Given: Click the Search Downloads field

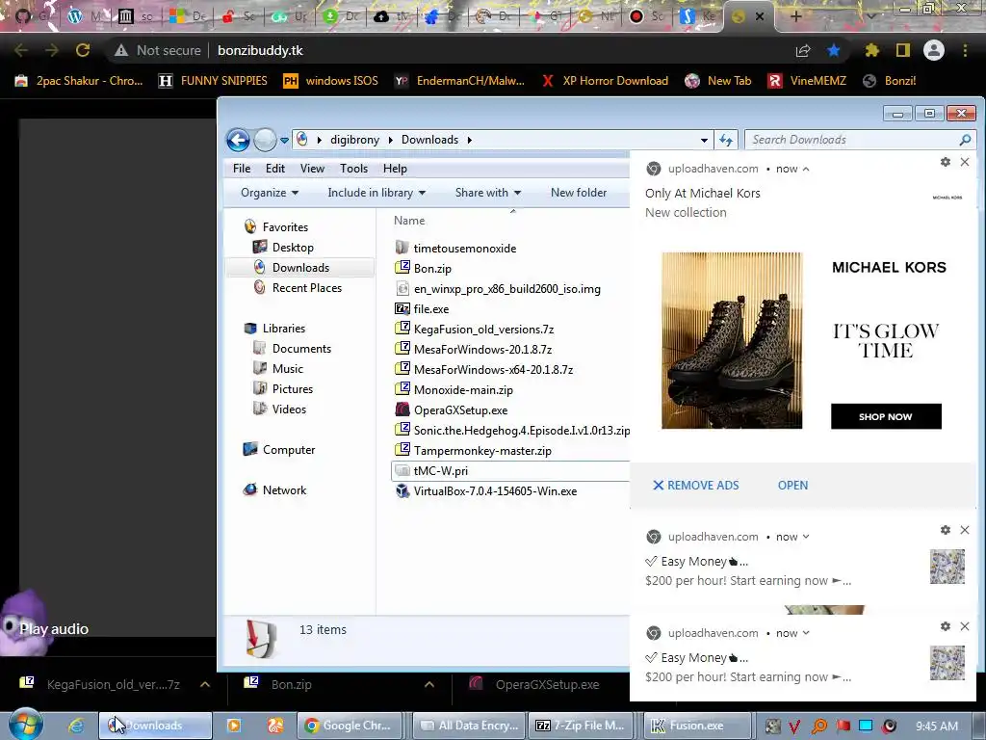Looking at the screenshot, I should point(860,140).
